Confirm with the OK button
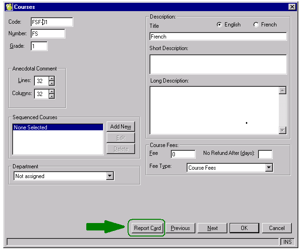Viewport: 302px width, 249px height. pos(244,228)
